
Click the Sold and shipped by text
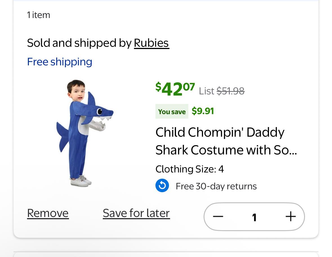click(79, 43)
